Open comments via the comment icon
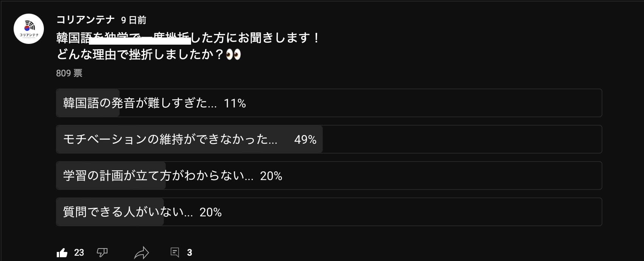Image resolution: width=644 pixels, height=261 pixels. [175, 252]
